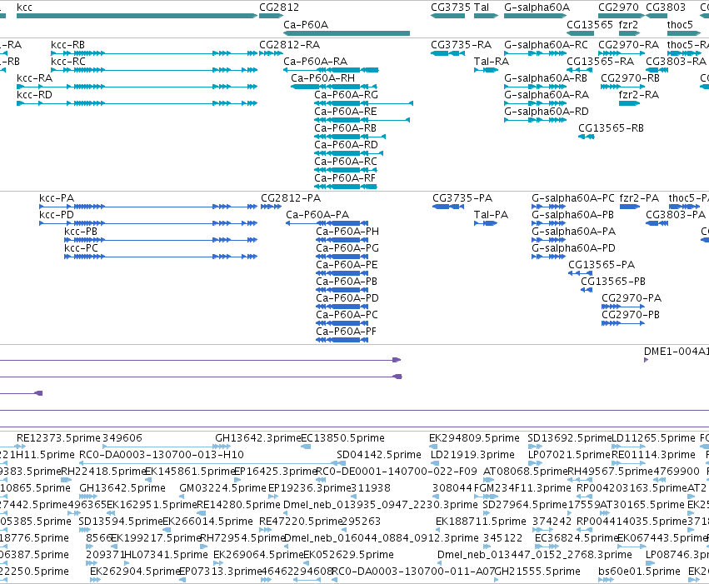Select the kcc gene bar
Image resolution: width=709 pixels, height=584 pixels.
click(x=137, y=16)
